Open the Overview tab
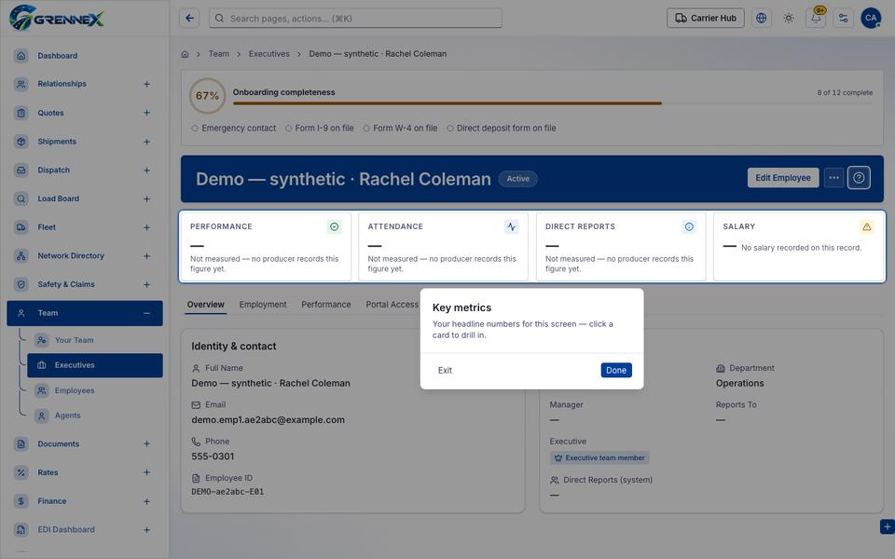This screenshot has width=895, height=559. [205, 305]
